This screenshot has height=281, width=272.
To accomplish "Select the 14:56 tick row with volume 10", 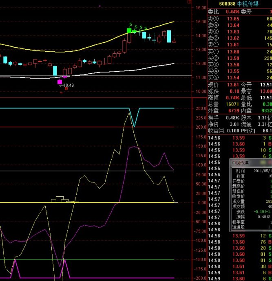I will coord(240,150).
